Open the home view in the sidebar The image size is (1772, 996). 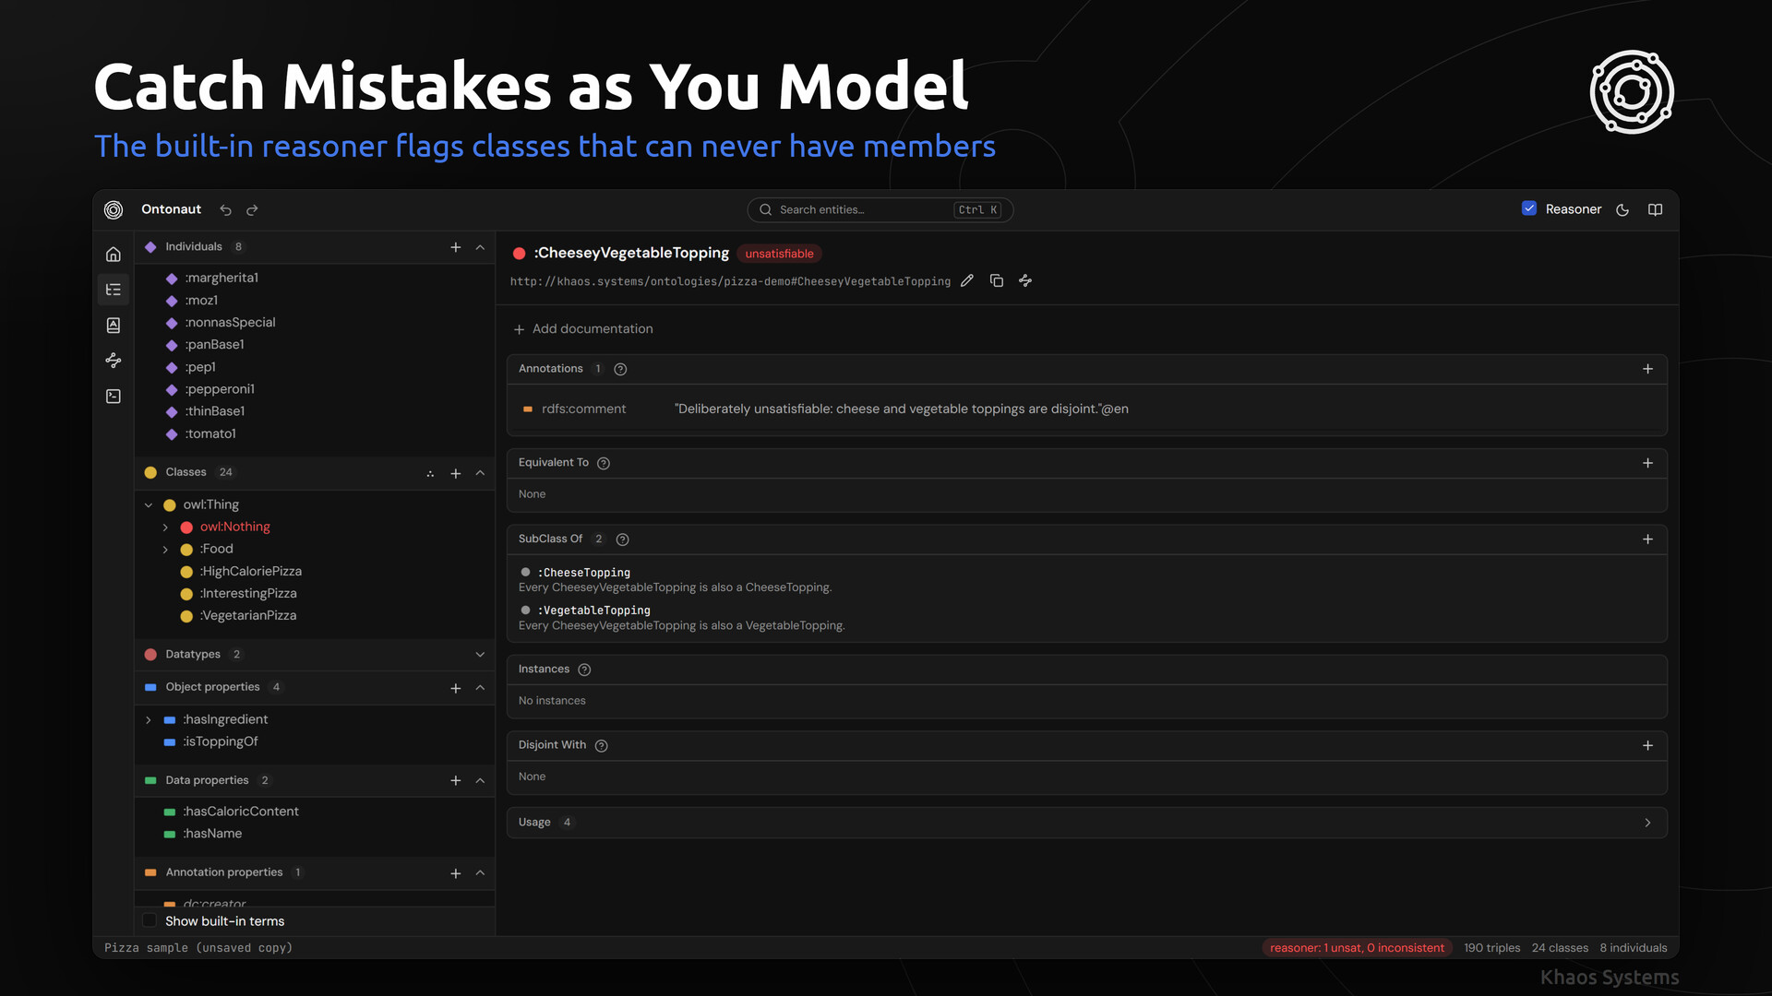coord(114,255)
